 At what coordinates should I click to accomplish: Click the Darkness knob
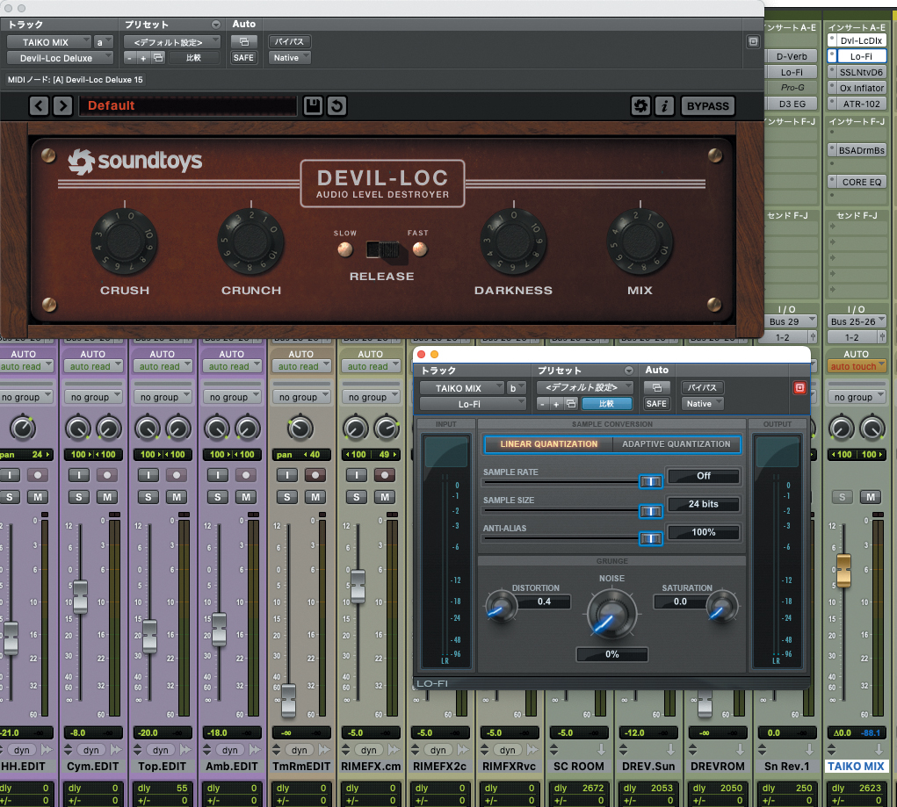[x=513, y=241]
